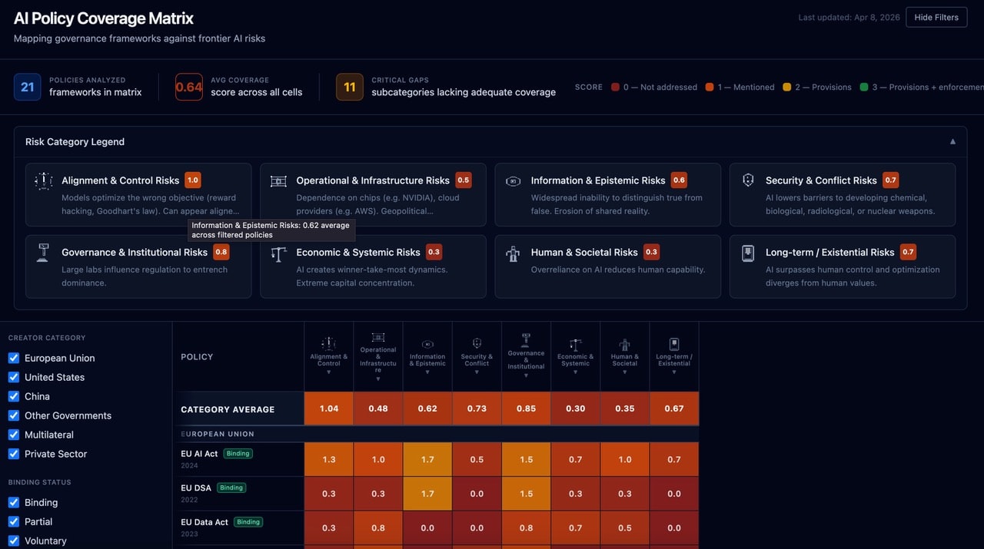984x549 pixels.
Task: Click the Alignment & Control Risks legend icon
Action: [43, 181]
